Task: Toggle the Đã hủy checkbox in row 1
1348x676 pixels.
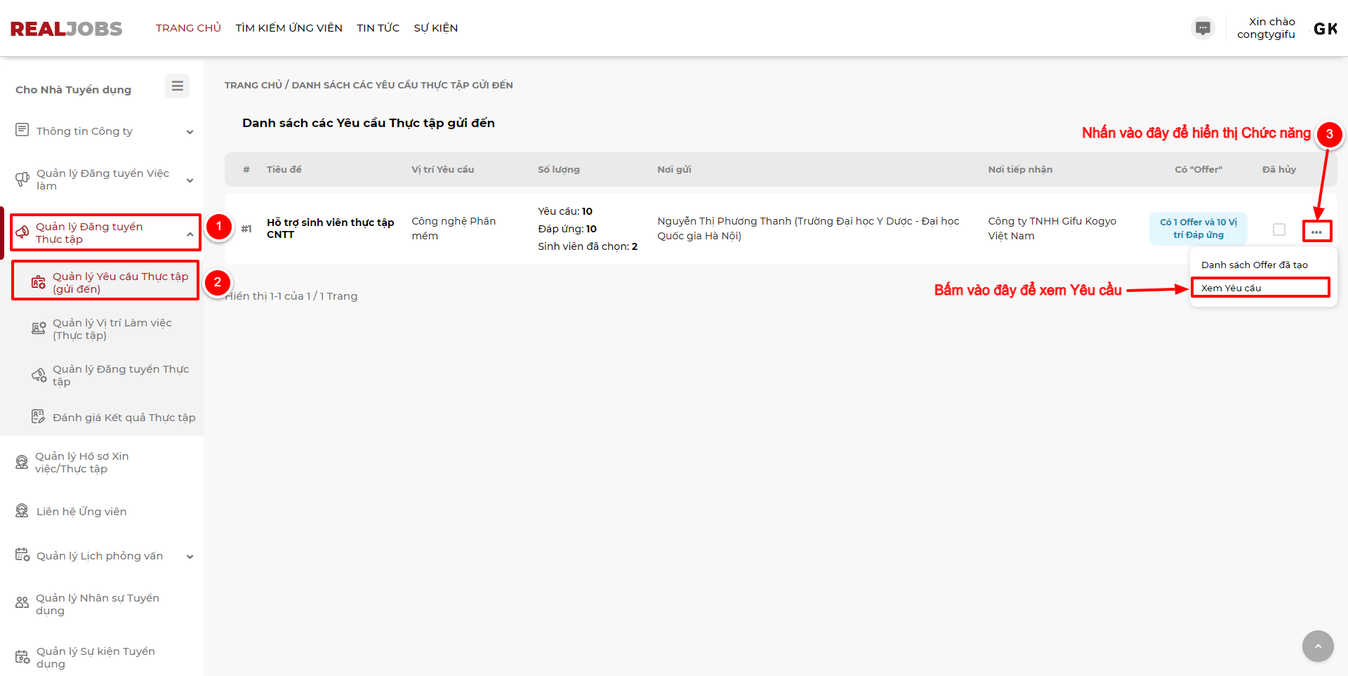Action: [1278, 230]
